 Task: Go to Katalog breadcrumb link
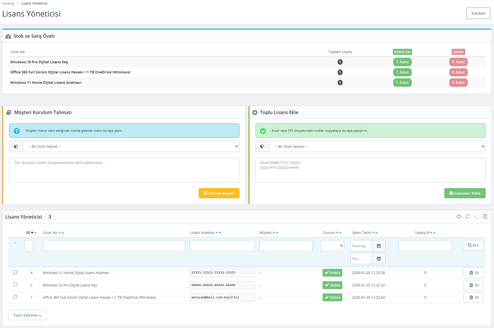pyautogui.click(x=8, y=3)
